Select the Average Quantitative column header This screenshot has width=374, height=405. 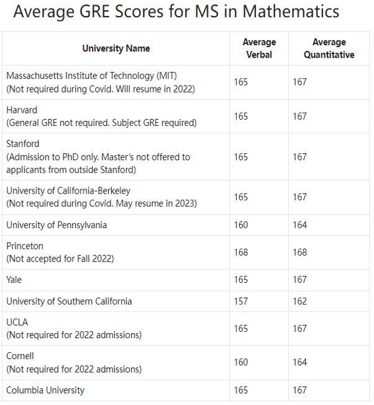[x=329, y=48]
